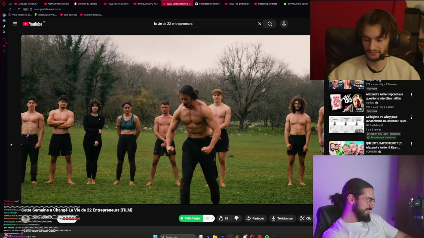This screenshot has height=238, width=424.
Task: Start voice search with the microphone
Action: (284, 24)
